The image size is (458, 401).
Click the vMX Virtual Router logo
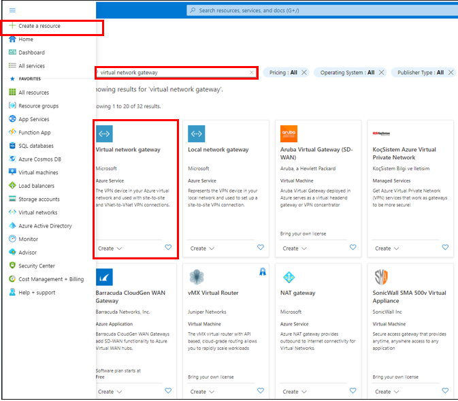pyautogui.click(x=197, y=277)
